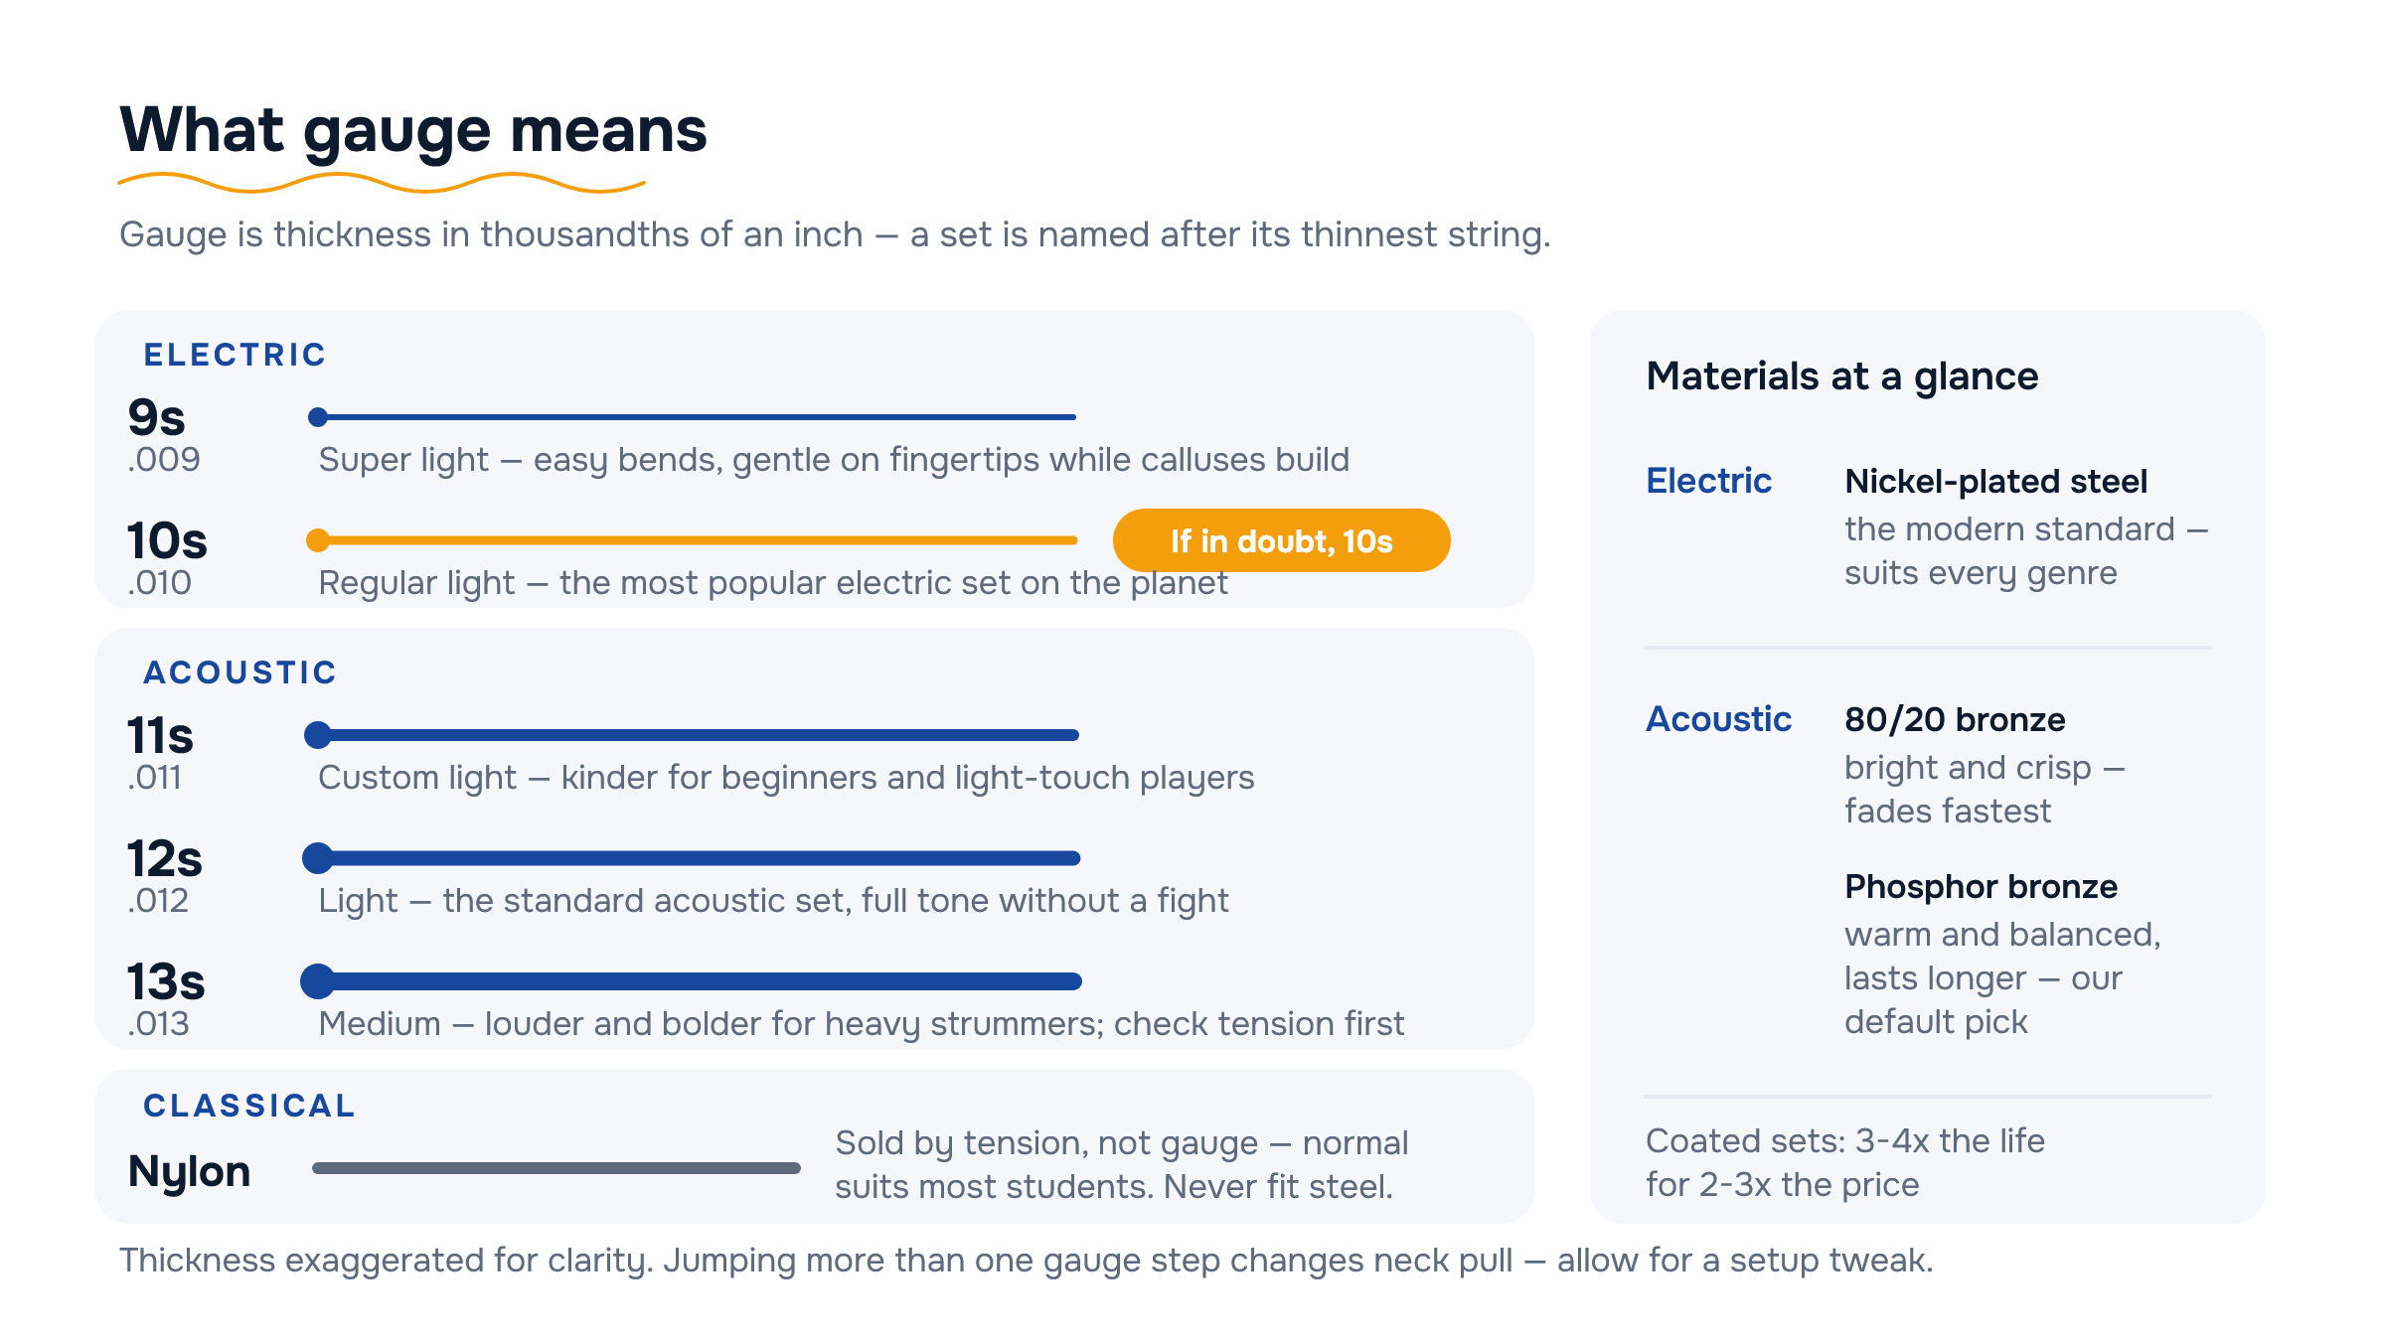Screen dimensions: 2385x1341
Task: Click the orange dot on the 10s line
Action: (318, 540)
